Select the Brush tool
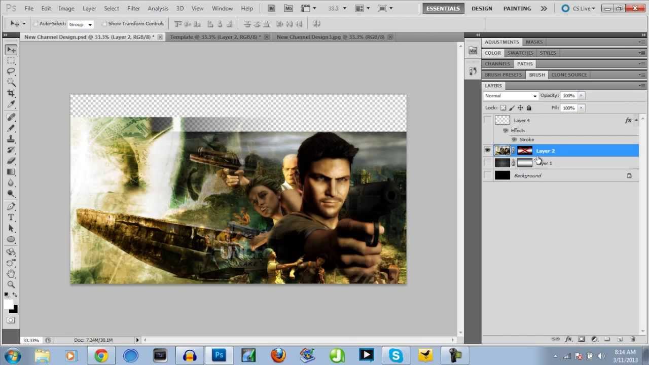The height and width of the screenshot is (365, 649). pyautogui.click(x=11, y=128)
